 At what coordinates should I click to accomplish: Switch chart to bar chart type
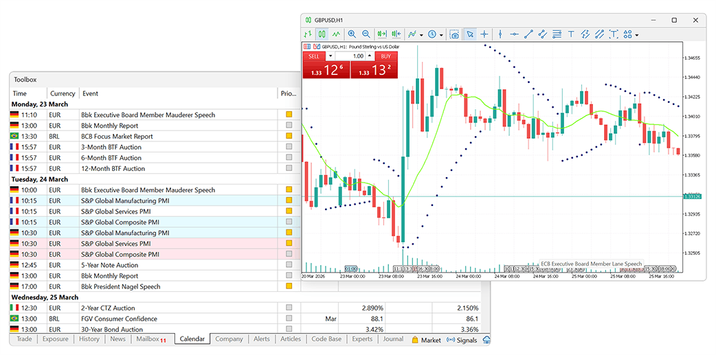309,34
